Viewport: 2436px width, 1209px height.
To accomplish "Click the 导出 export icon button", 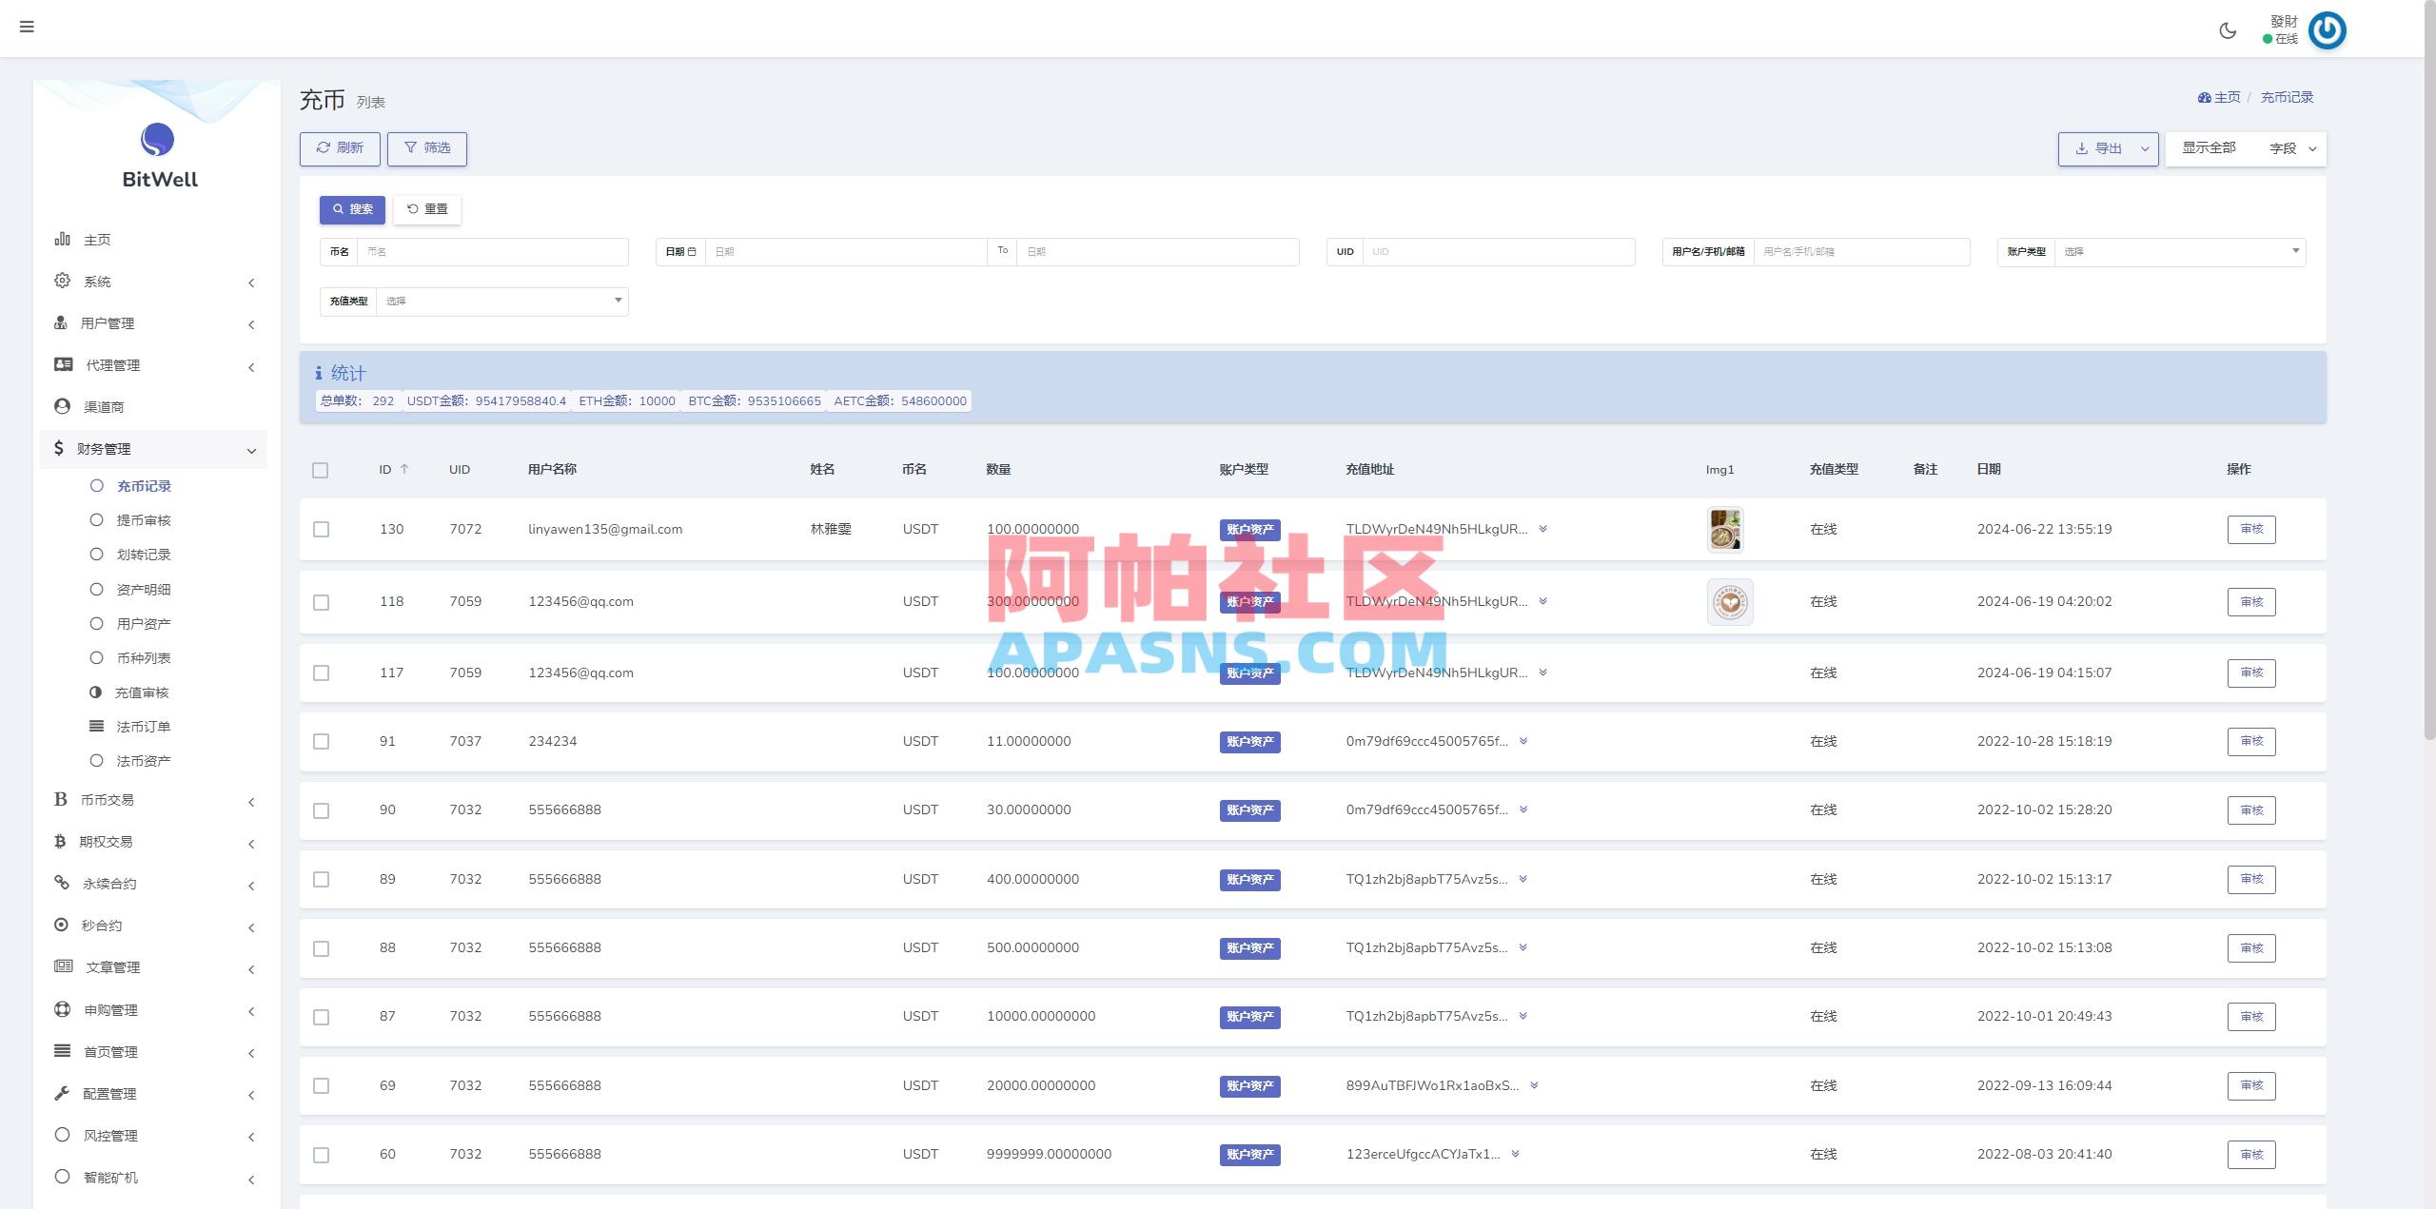I will coord(2098,148).
